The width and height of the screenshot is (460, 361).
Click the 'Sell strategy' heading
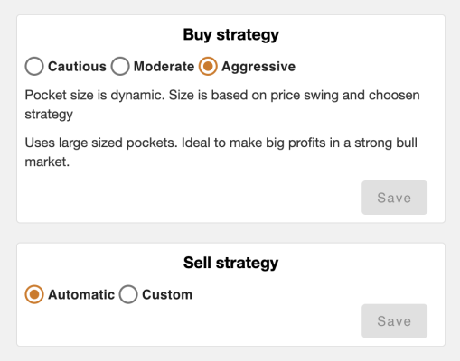pos(231,263)
